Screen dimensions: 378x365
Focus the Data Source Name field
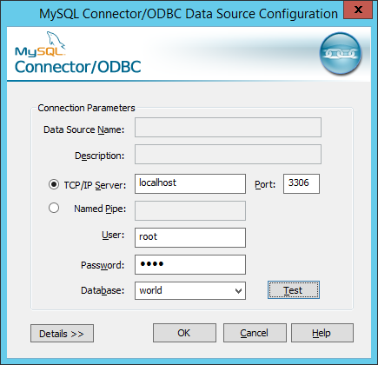(x=228, y=127)
